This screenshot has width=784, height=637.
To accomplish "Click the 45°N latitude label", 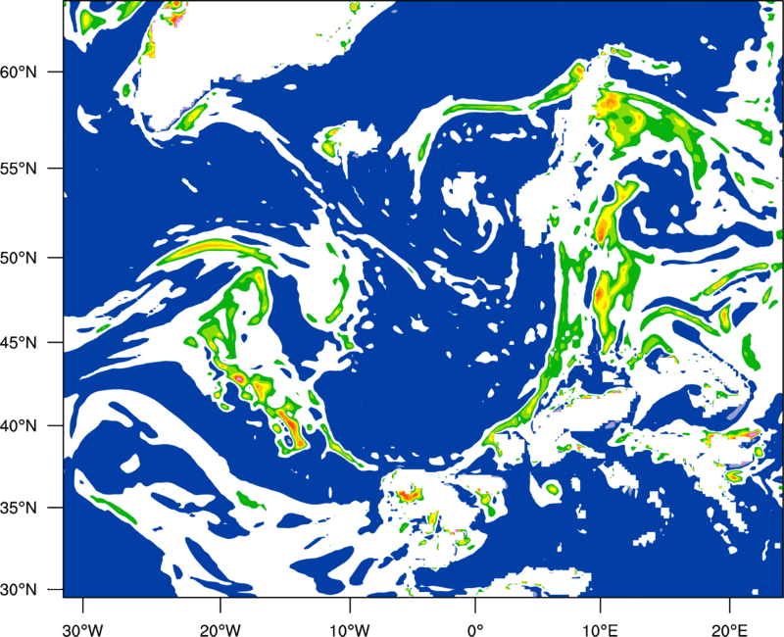I will click(19, 343).
